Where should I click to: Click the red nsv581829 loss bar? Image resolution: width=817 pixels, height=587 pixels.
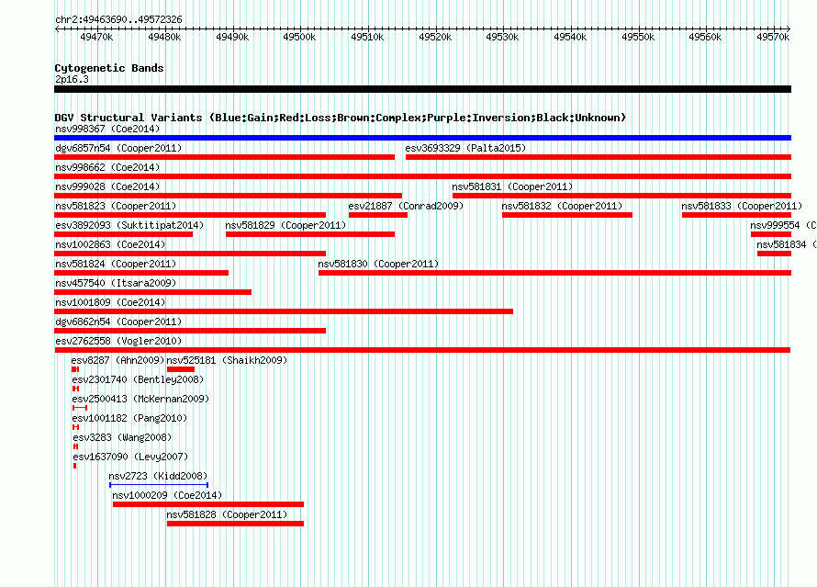click(x=310, y=234)
